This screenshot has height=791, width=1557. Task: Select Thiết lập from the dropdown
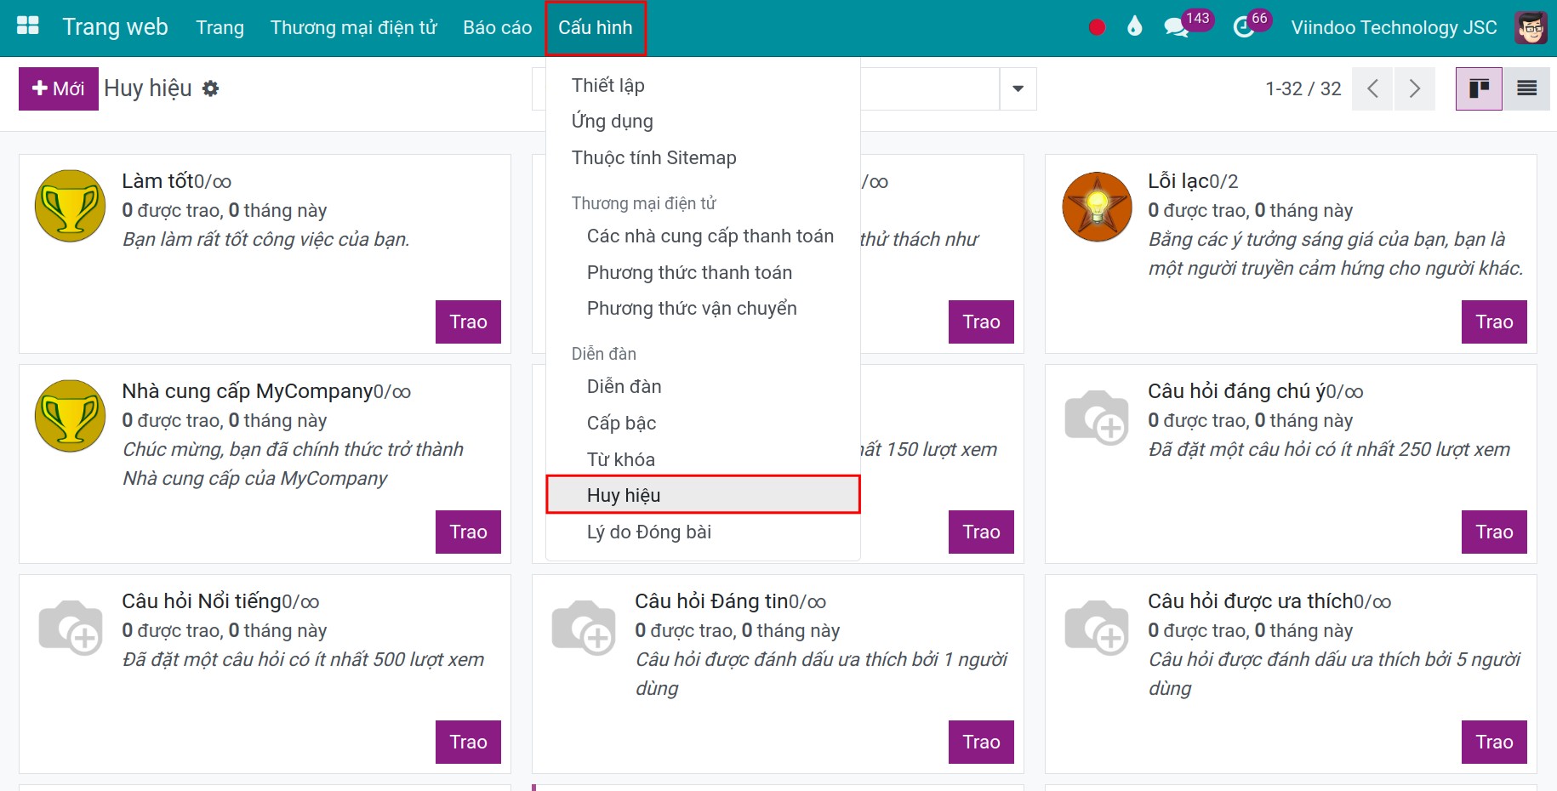tap(703, 85)
